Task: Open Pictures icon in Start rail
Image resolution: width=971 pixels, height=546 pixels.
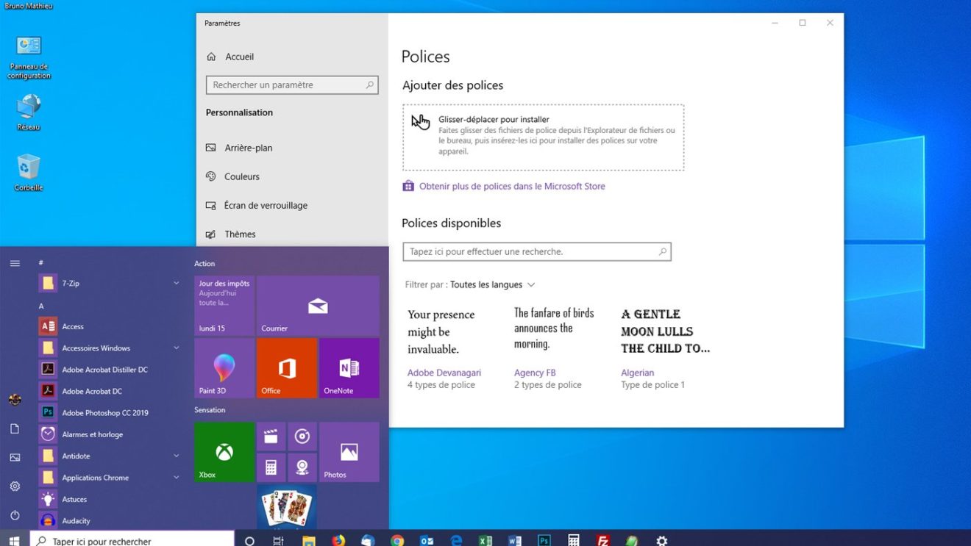Action: click(15, 457)
